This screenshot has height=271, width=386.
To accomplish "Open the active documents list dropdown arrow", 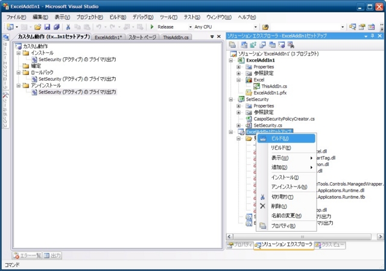I will 212,37.
